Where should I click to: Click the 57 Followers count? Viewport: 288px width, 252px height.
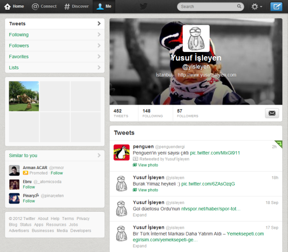point(187,113)
